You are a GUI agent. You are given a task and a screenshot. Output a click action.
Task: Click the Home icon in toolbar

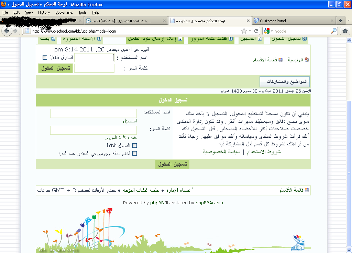pyautogui.click(x=345, y=31)
